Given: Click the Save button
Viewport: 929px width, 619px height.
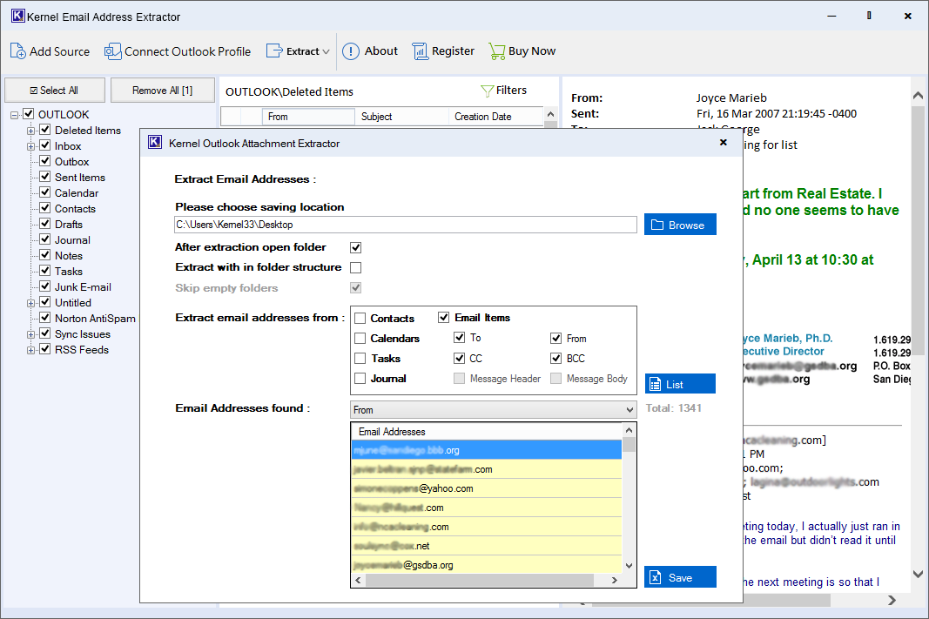Looking at the screenshot, I should [x=680, y=577].
